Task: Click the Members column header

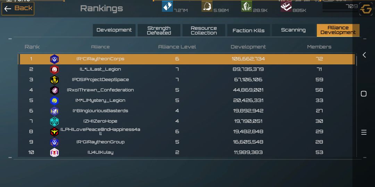Action: coord(319,47)
